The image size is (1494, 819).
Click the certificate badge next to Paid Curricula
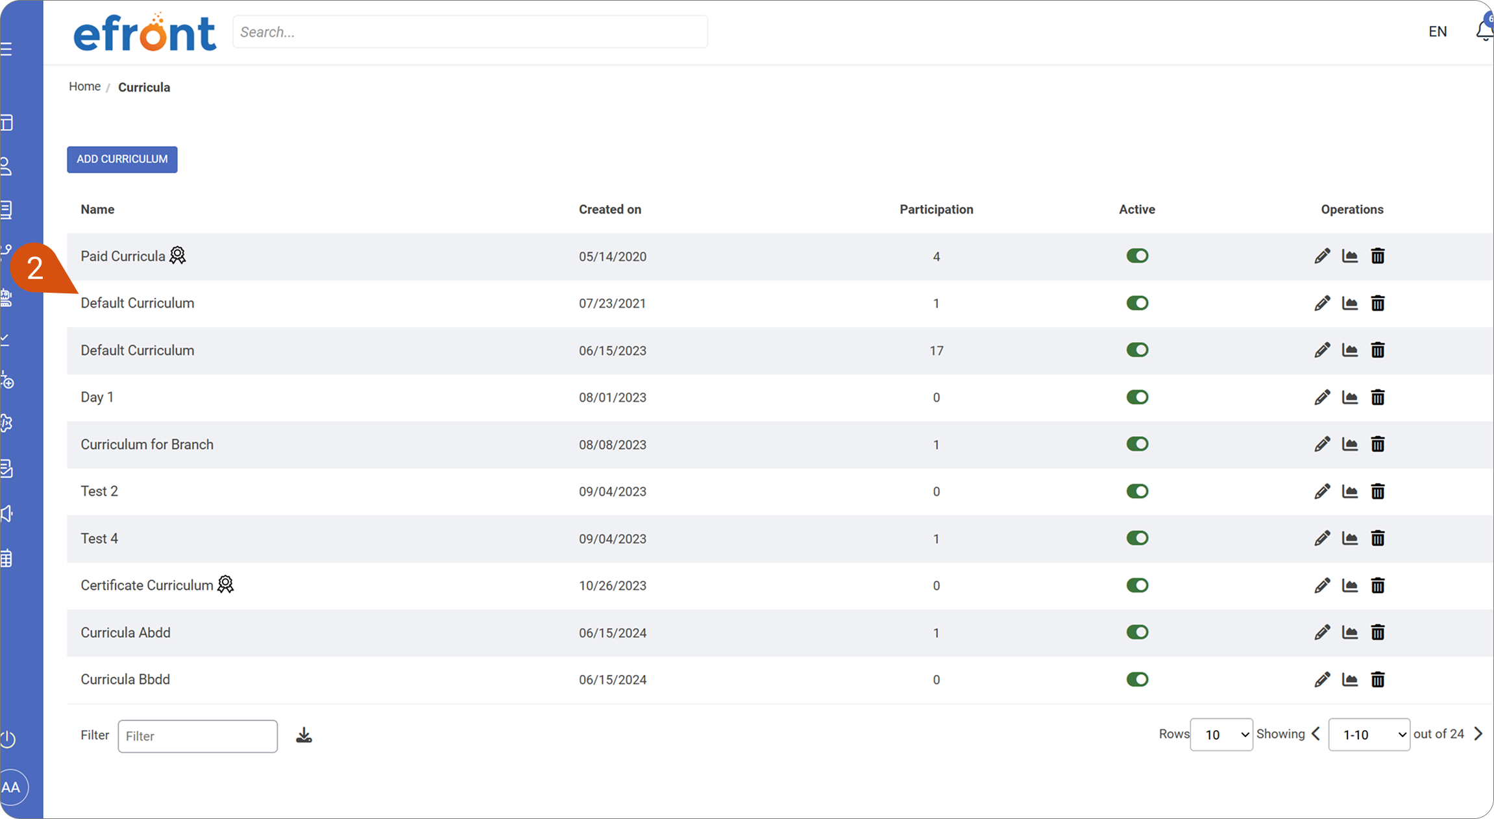pos(177,256)
